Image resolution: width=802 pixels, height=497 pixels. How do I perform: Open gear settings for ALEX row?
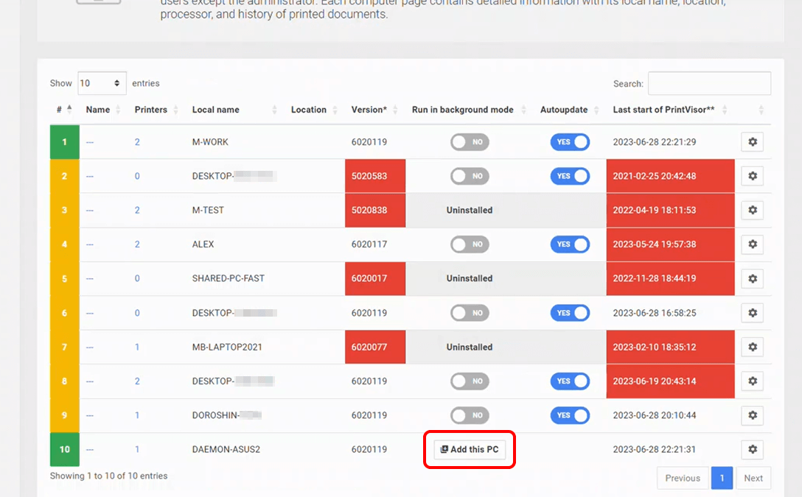752,244
